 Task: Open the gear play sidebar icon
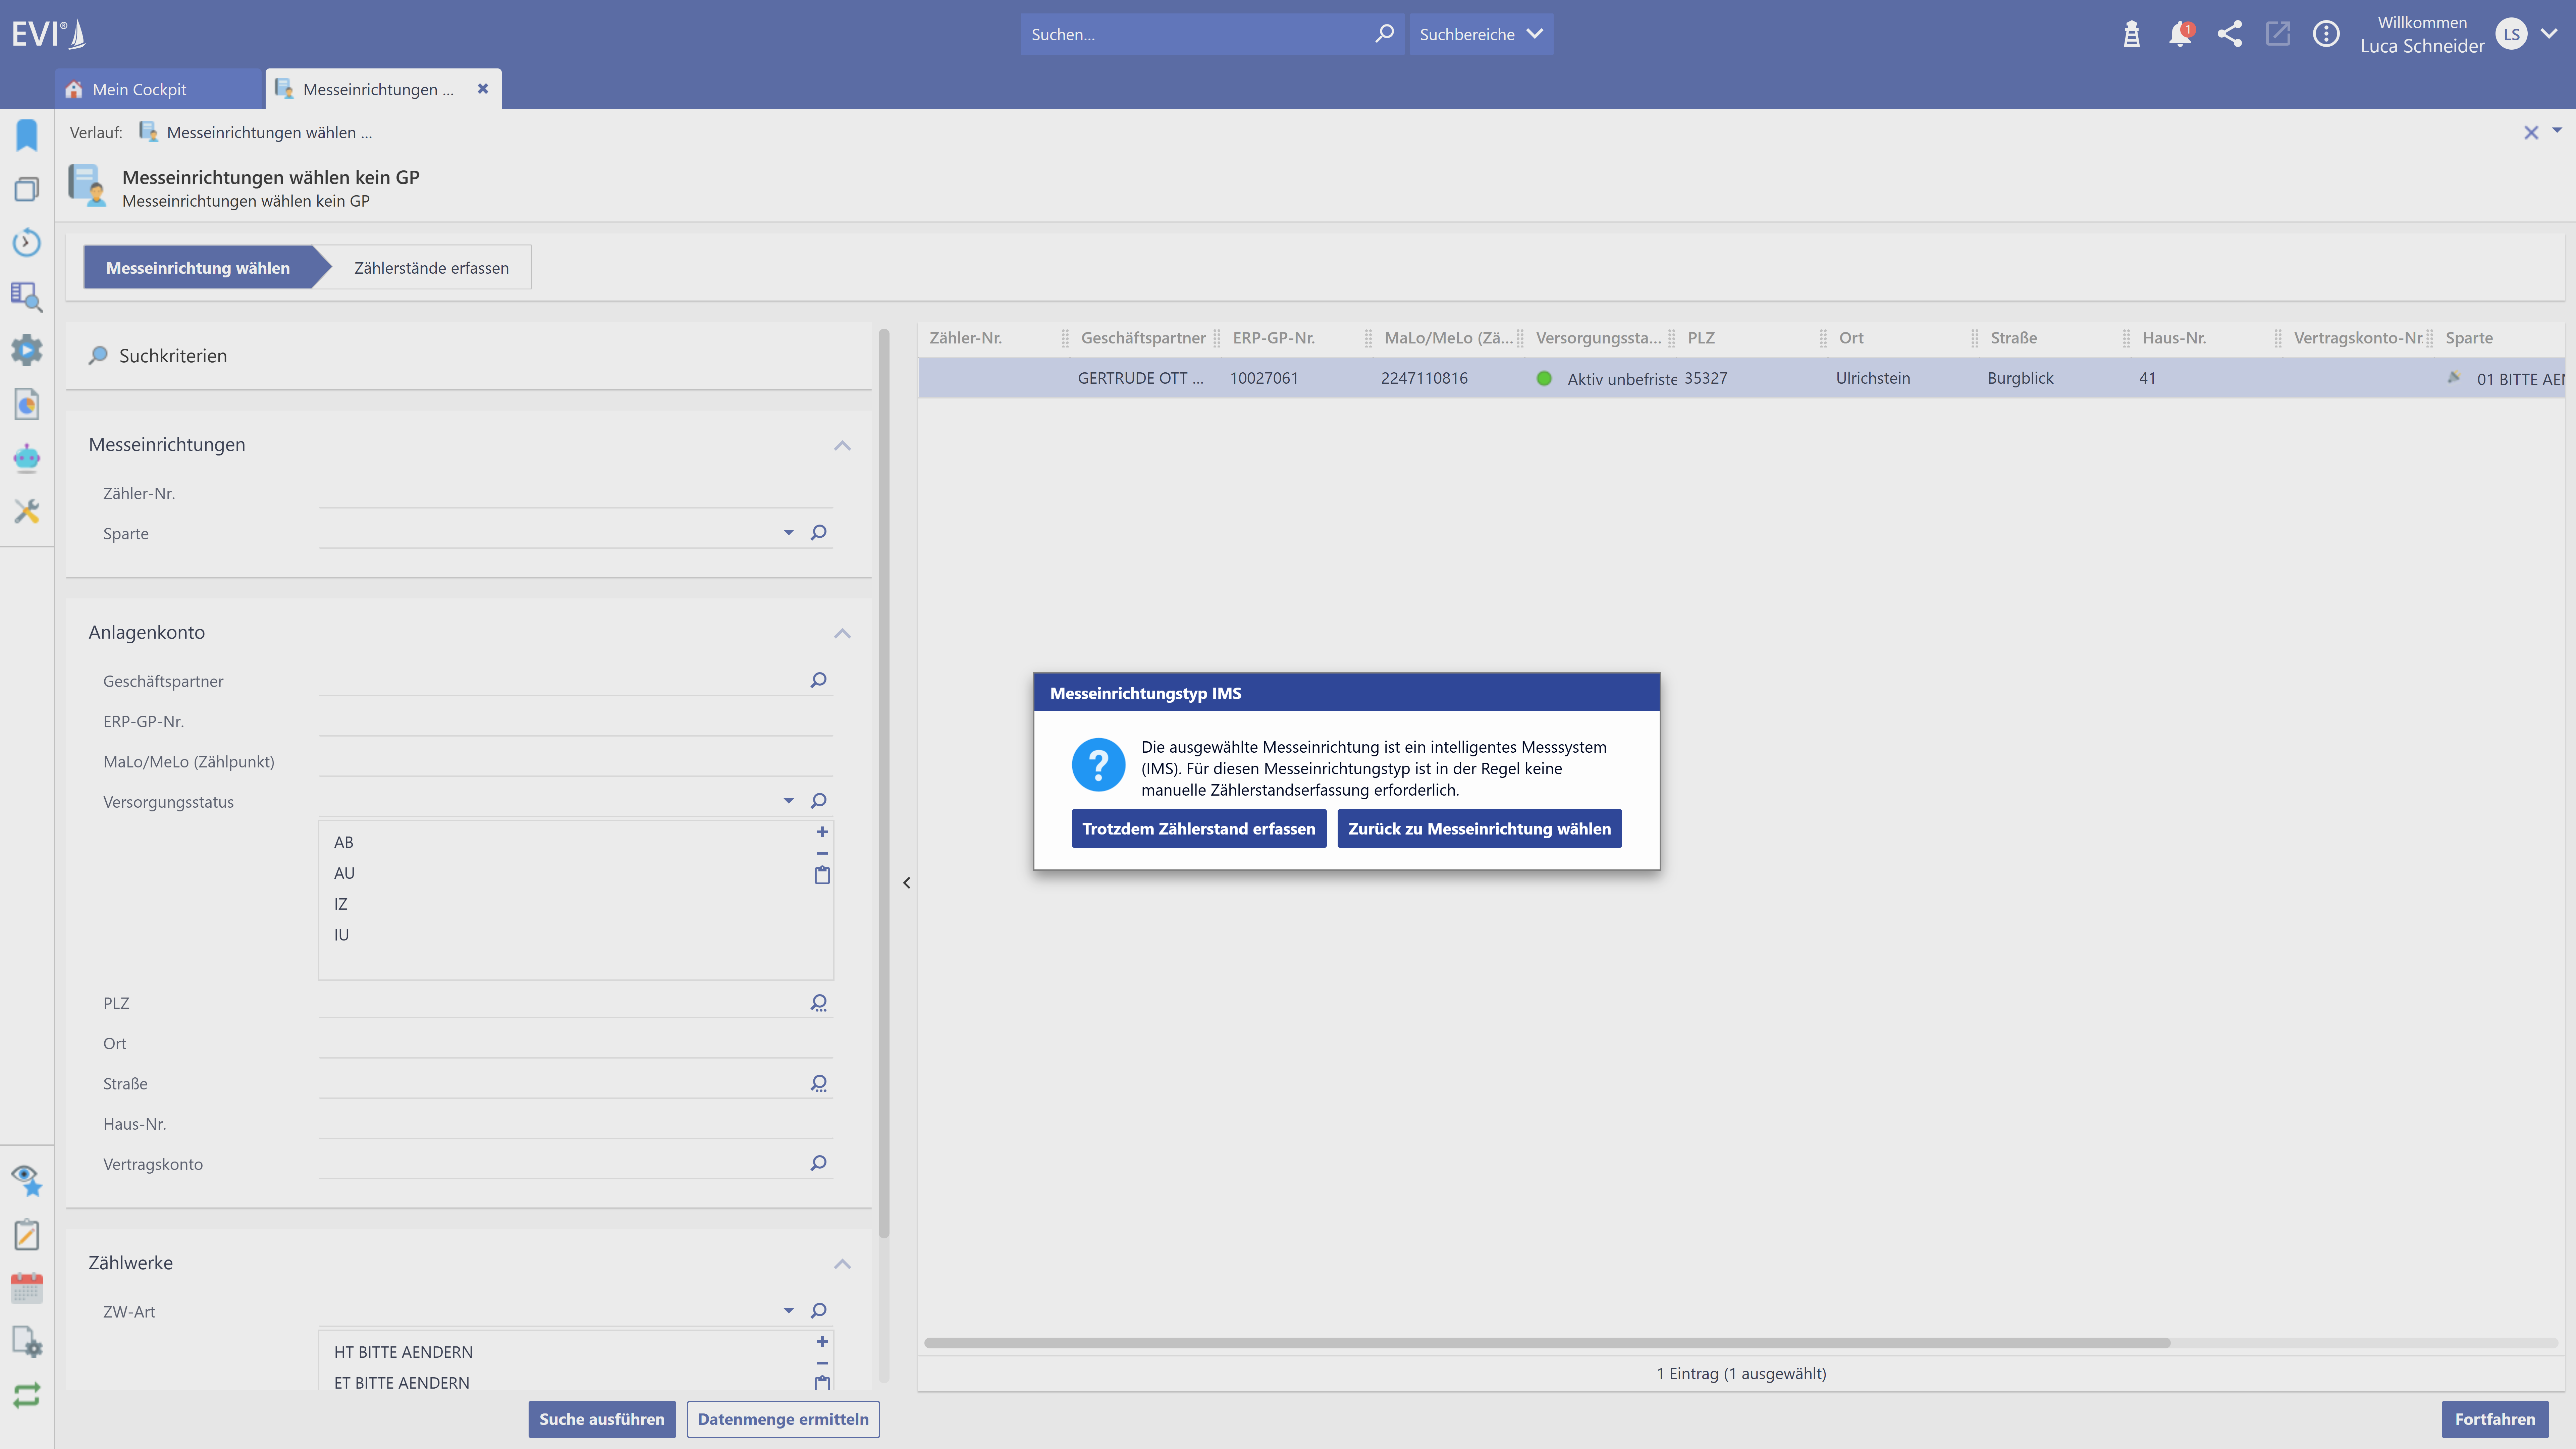[x=27, y=350]
